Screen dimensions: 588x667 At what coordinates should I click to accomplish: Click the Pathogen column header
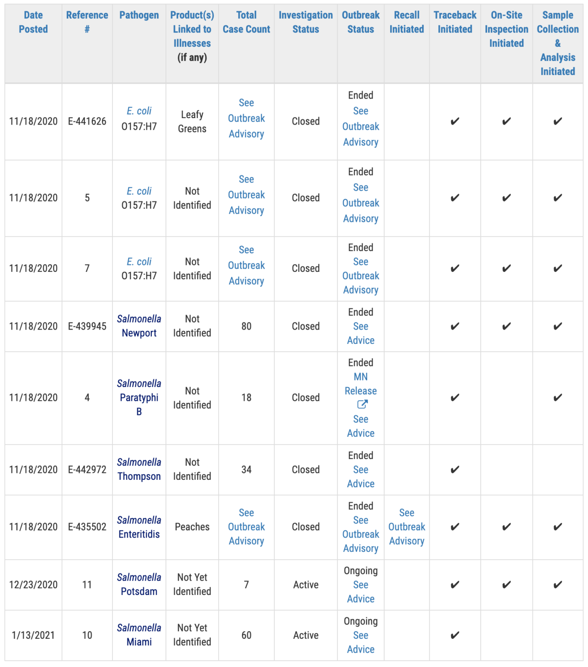tap(139, 15)
